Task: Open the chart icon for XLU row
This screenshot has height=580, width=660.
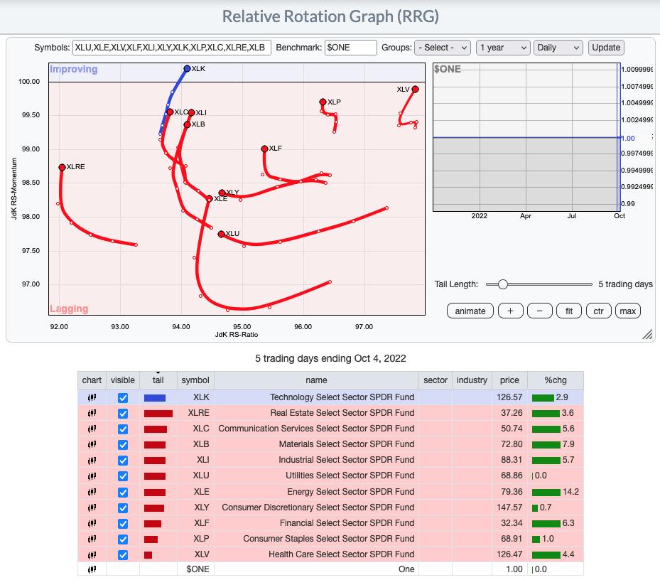Action: click(x=92, y=476)
